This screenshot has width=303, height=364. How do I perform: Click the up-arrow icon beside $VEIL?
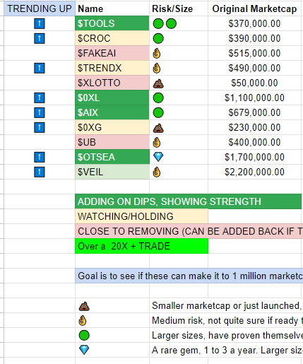[40, 172]
